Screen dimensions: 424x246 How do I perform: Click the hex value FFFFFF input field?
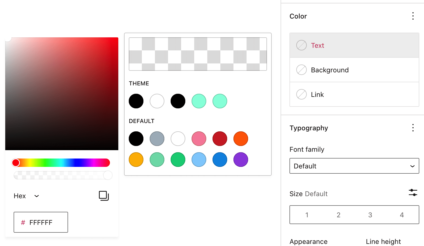point(41,222)
